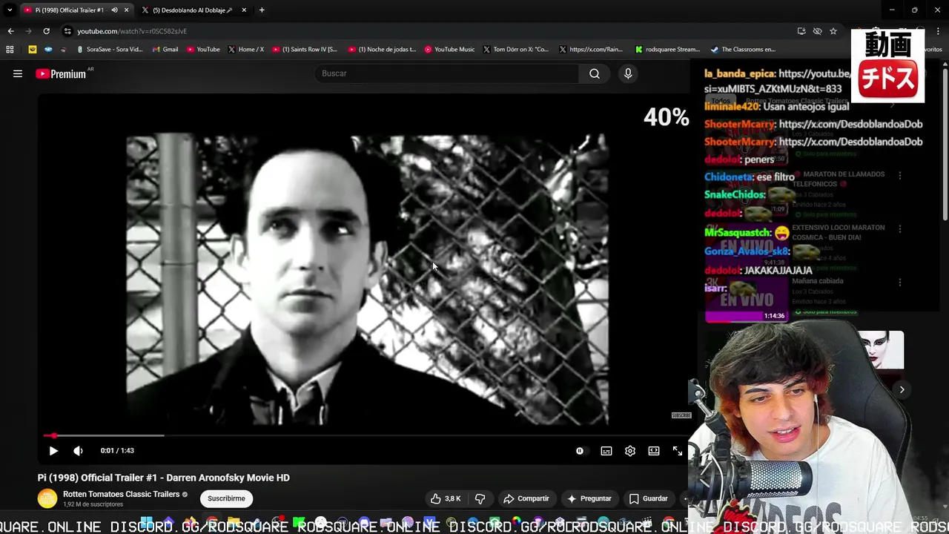Open the tab search dropdown arrow
This screenshot has width=949, height=534.
[x=9, y=10]
